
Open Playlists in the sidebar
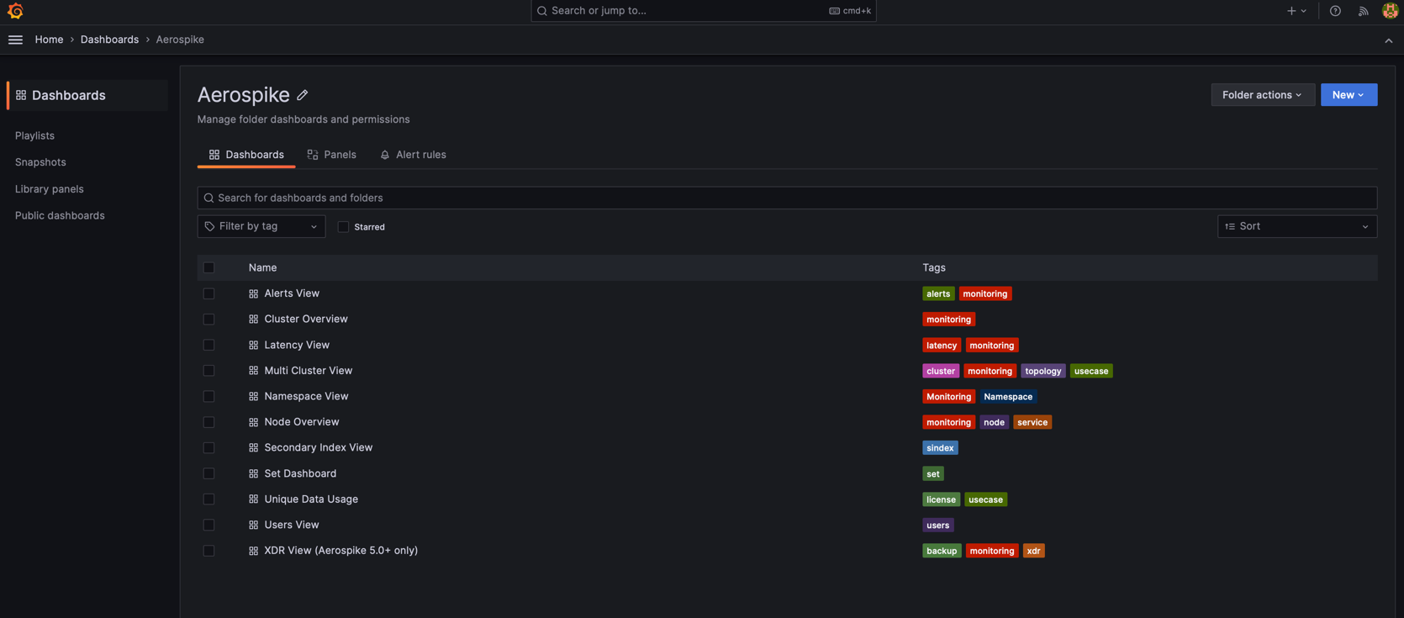[x=34, y=135]
